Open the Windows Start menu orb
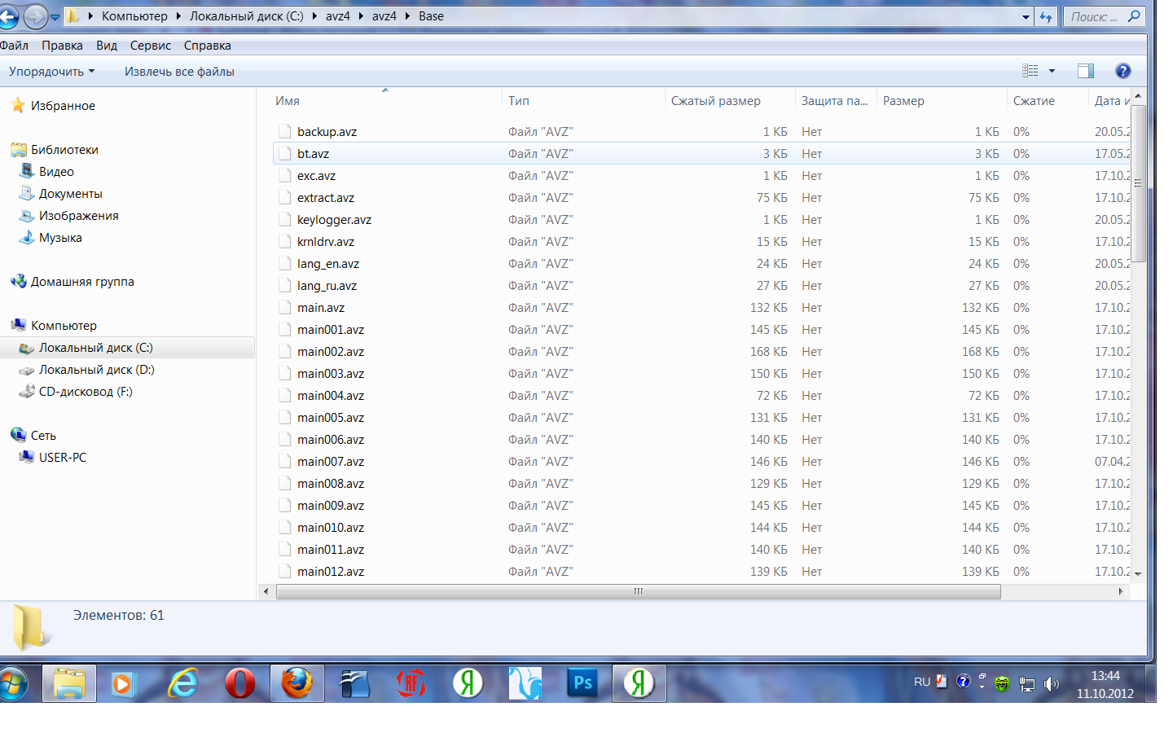Image resolution: width=1173 pixels, height=733 pixels. 12,683
